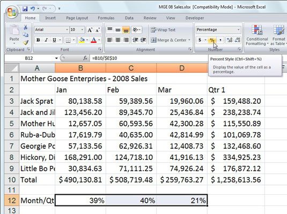Click the Name Box showing B12
Viewport: 287px width, 214px height.
pyautogui.click(x=29, y=58)
